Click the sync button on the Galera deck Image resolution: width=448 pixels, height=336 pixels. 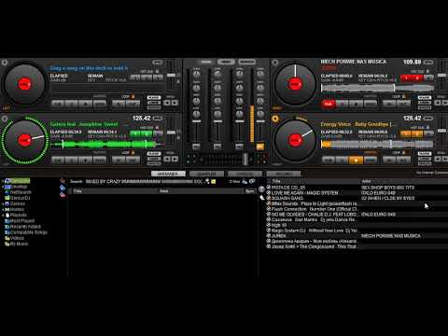pyautogui.click(x=100, y=161)
